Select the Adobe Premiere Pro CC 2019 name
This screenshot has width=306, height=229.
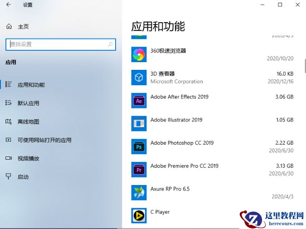tap(185, 166)
